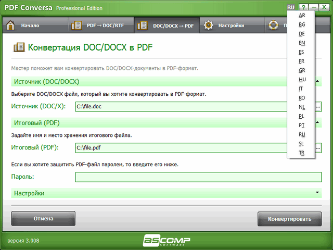Image resolution: width=333 pixels, height=250 pixels.
Task: Click the версия 3.008 text
Action: (23, 241)
